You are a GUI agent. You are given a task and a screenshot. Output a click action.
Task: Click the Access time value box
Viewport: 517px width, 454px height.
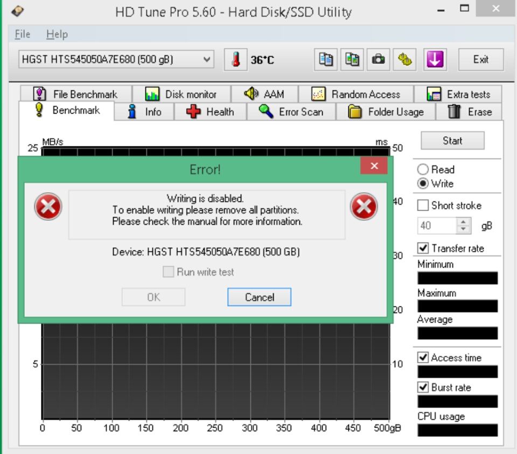click(x=458, y=372)
